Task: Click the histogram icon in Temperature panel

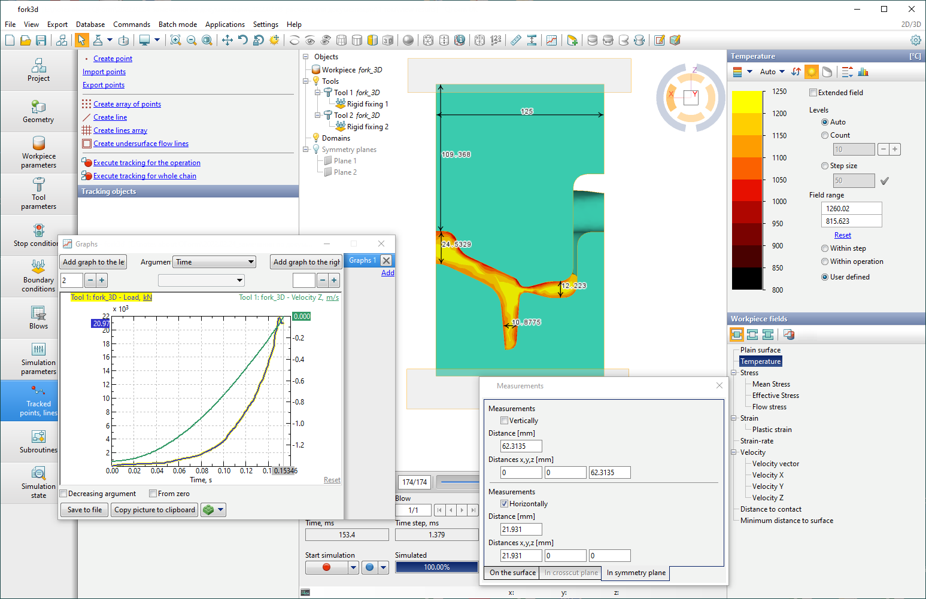Action: point(863,72)
